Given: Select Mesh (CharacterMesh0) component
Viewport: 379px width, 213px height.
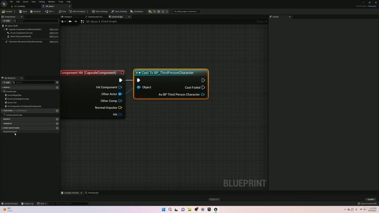Looking at the screenshot, I should click(21, 37).
